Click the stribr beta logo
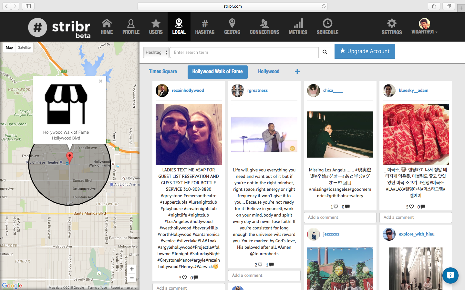Viewport: 465px width, 290px height. (59, 28)
